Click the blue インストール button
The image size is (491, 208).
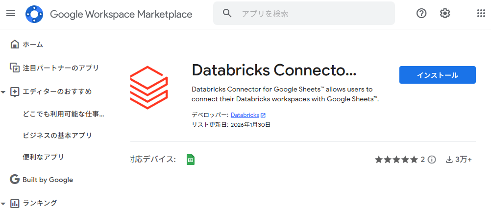click(x=438, y=75)
